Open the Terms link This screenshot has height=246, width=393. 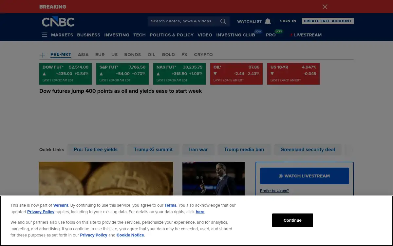170,205
